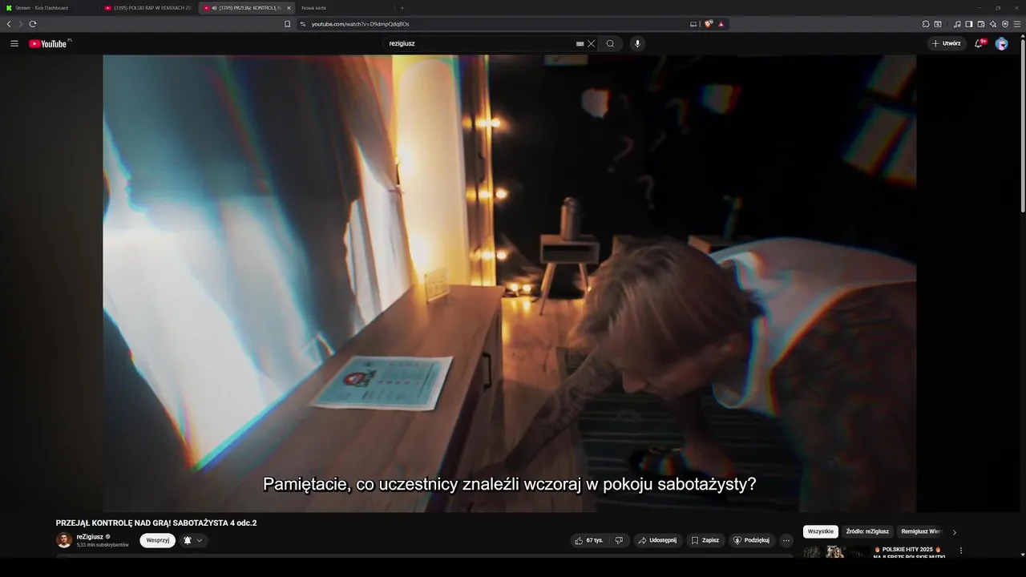Click the Zapisz save button

(705, 540)
